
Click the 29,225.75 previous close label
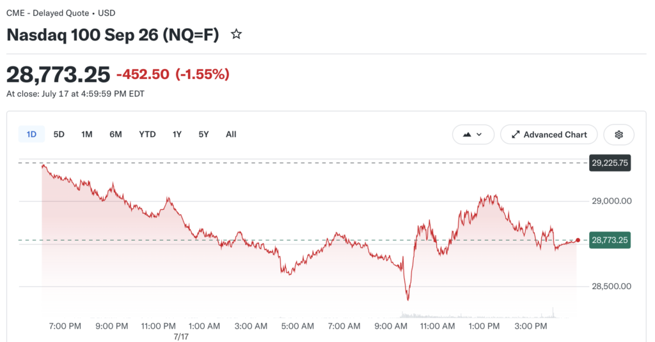click(610, 163)
